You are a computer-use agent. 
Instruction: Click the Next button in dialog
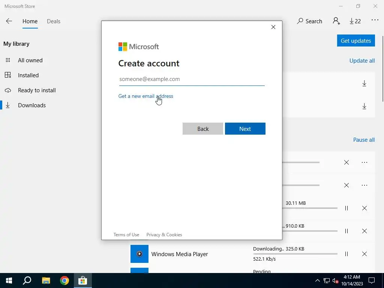click(x=245, y=129)
